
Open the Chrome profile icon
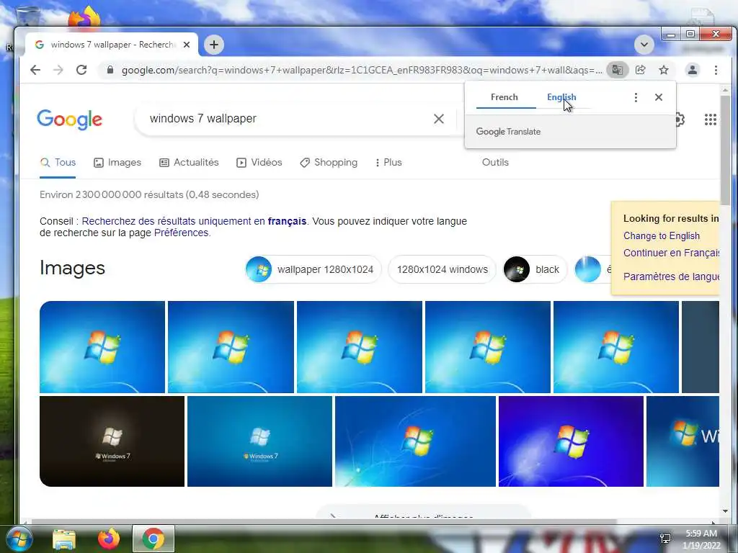pos(693,70)
